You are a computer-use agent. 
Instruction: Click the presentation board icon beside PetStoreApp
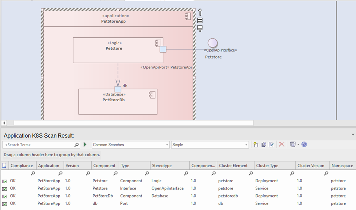tap(200, 29)
